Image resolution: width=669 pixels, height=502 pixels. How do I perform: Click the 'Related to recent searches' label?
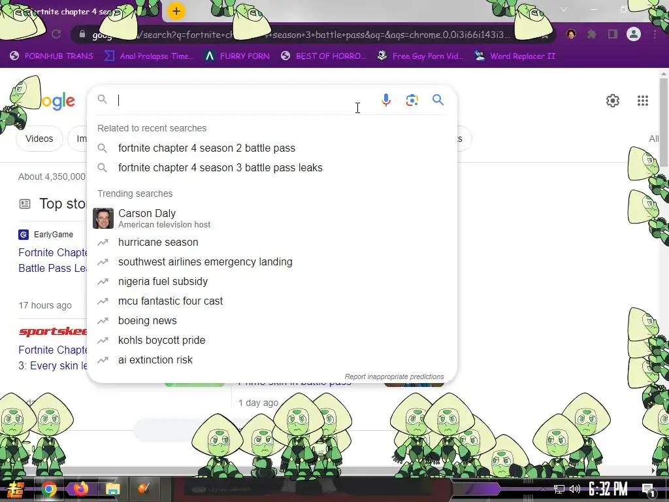coord(152,128)
